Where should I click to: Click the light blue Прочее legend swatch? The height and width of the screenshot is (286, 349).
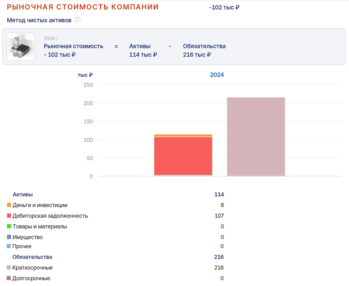(9, 246)
